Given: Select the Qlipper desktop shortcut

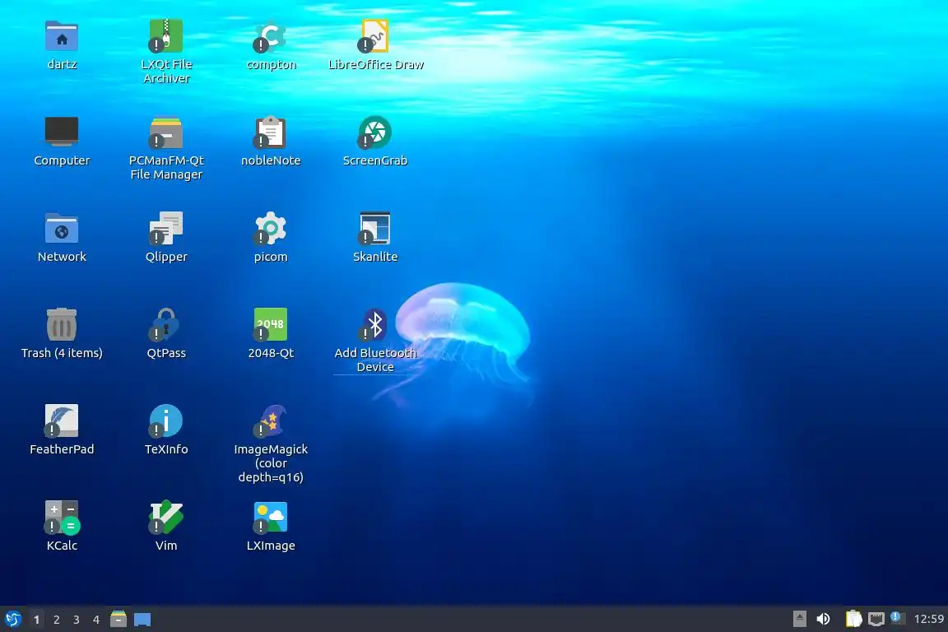Looking at the screenshot, I should 166,229.
